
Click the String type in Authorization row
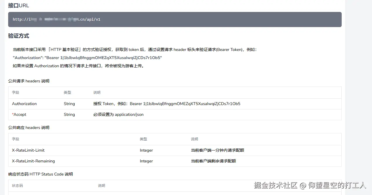pyautogui.click(x=69, y=104)
